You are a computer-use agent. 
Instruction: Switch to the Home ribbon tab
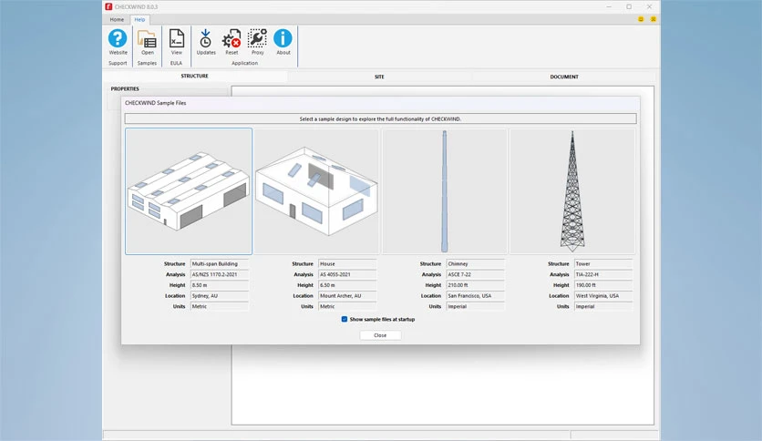pyautogui.click(x=117, y=19)
